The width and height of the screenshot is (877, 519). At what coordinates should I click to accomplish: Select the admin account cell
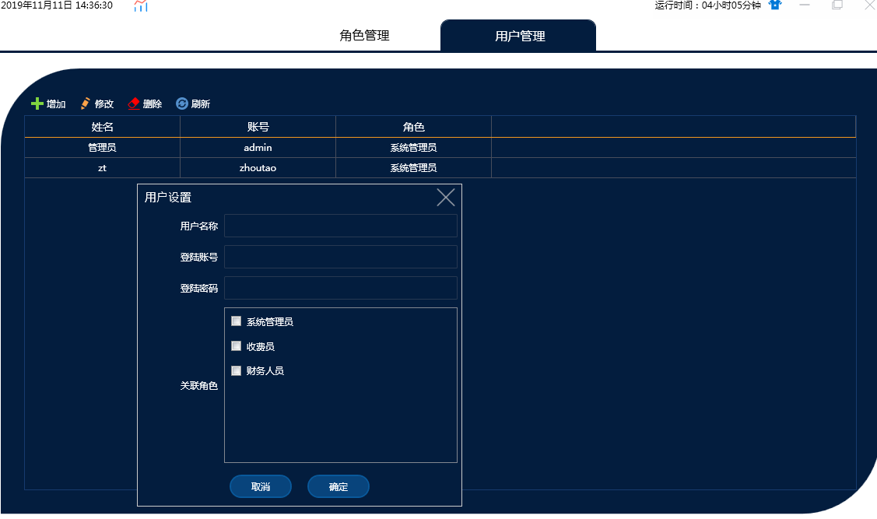258,148
